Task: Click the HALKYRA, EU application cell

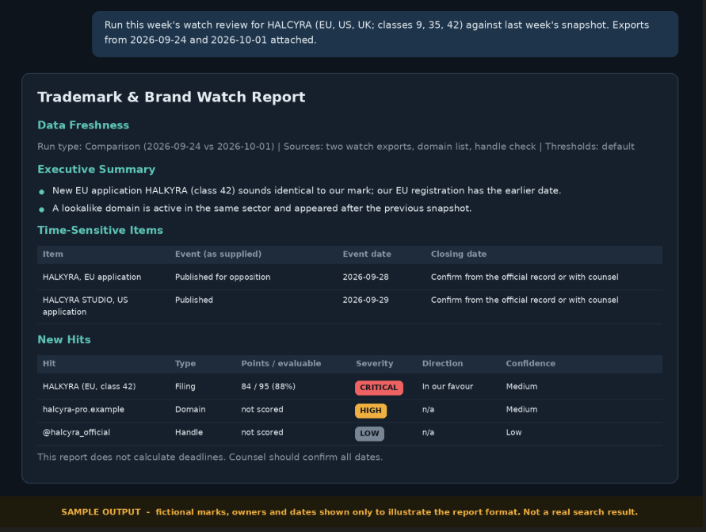Action: (x=92, y=277)
